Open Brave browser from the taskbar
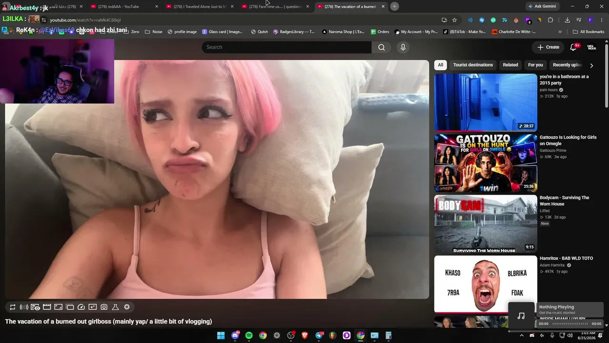The image size is (609, 343). click(305, 335)
